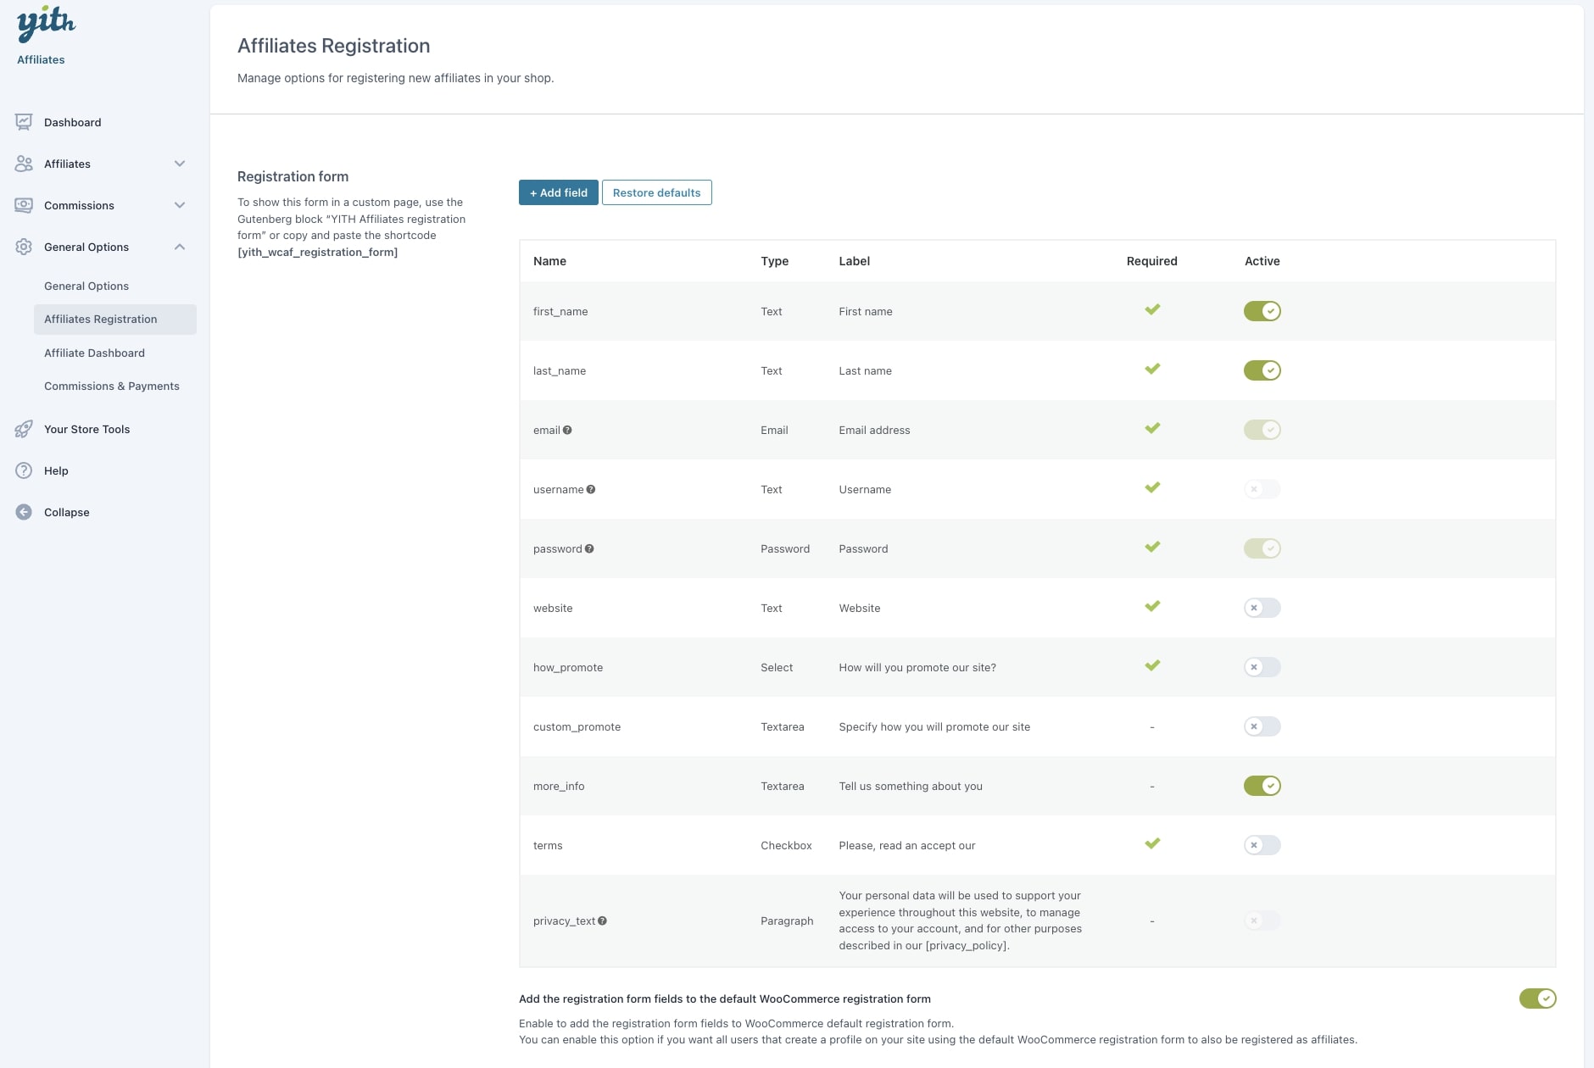Open the General Options submenu item

(86, 286)
